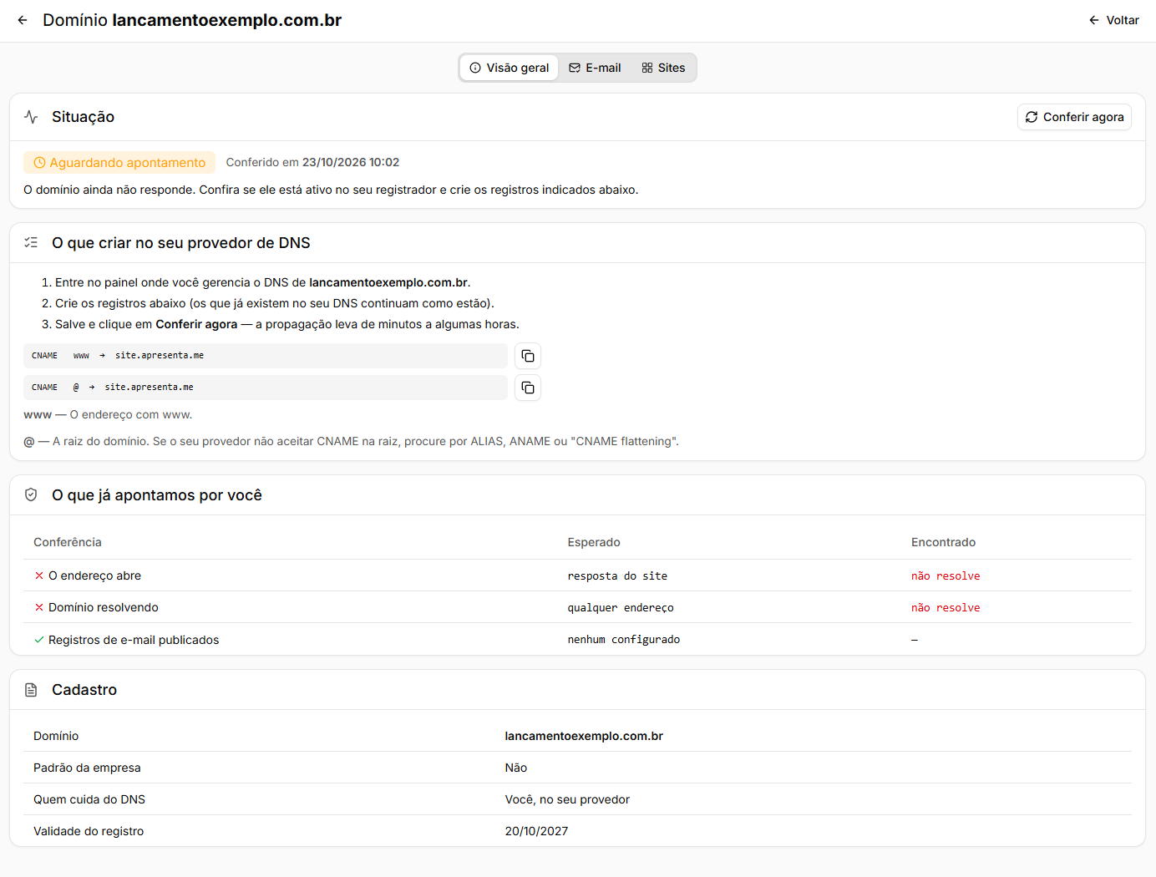This screenshot has height=877, width=1156.
Task: Click the Situação activity pulse icon
Action: [x=31, y=117]
